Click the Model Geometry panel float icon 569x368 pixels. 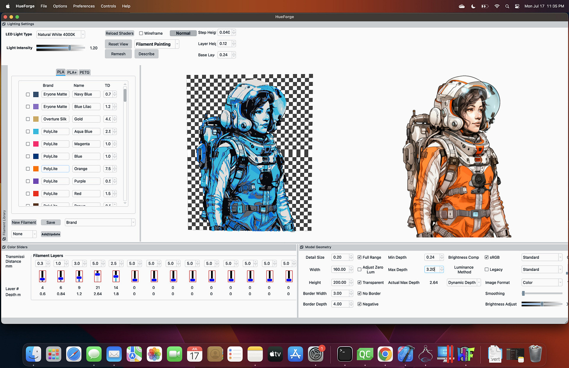[x=302, y=247]
